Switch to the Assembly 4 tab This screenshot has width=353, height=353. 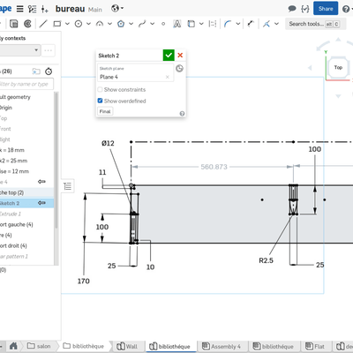click(222, 346)
